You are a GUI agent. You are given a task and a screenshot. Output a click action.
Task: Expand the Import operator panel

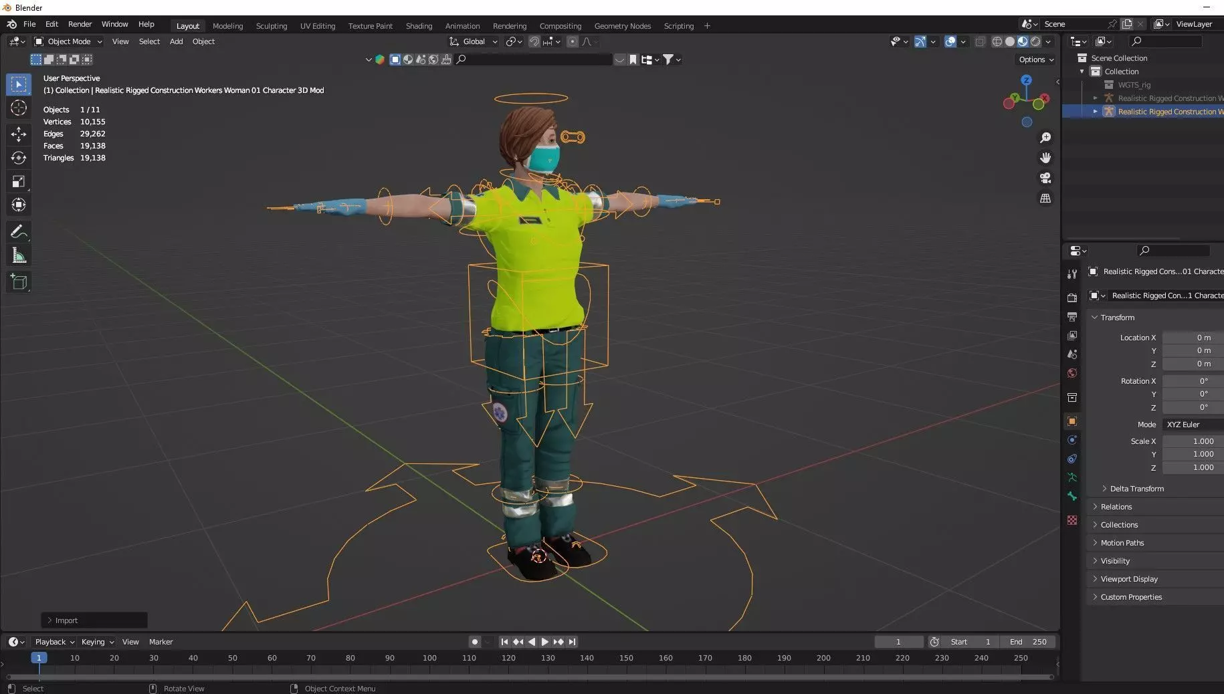click(94, 620)
